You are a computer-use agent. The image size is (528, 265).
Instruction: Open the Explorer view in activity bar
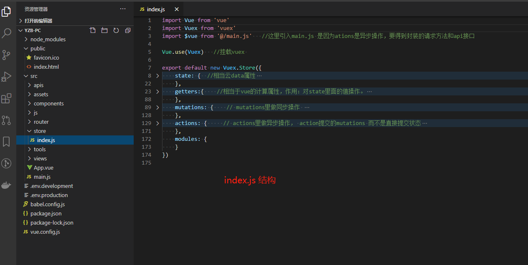(6, 12)
